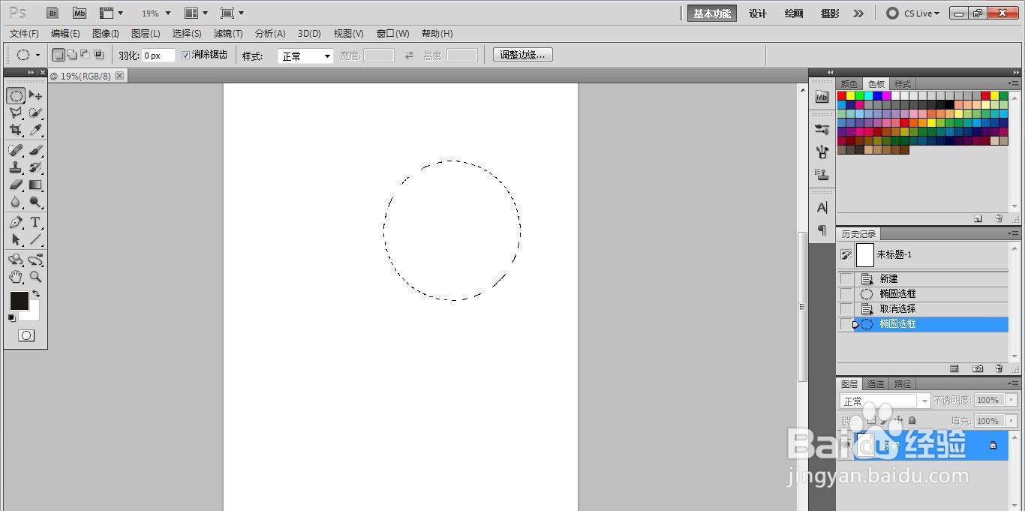Select the History Brush tool

(35, 167)
